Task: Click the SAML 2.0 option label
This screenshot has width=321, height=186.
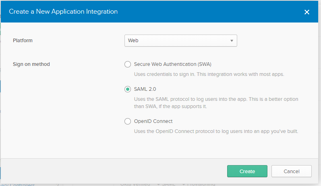Action: [145, 89]
